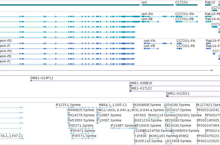
Task: Select the RH40826.5prime EST label
Action: click(81, 110)
